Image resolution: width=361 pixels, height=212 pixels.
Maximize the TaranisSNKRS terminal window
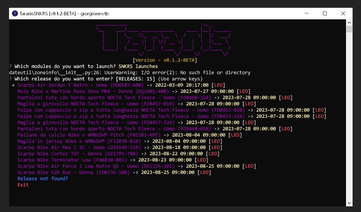(x=324, y=13)
